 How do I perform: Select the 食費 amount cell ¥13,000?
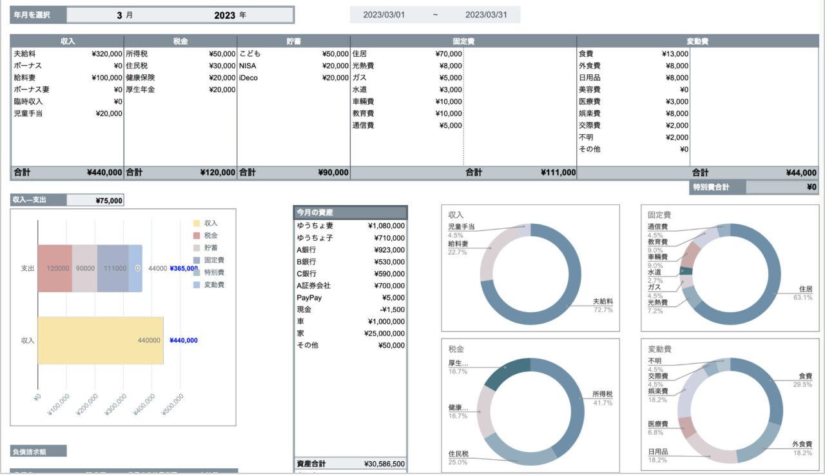tap(674, 54)
